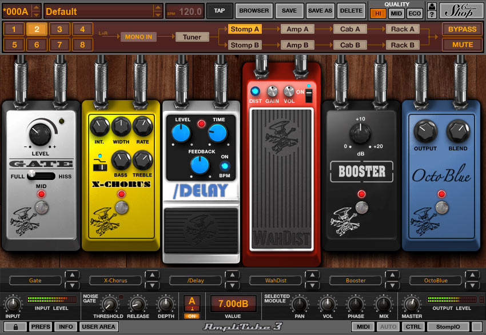The image size is (486, 335).
Task: Turn the INPUT level knob
Action: pyautogui.click(x=13, y=304)
